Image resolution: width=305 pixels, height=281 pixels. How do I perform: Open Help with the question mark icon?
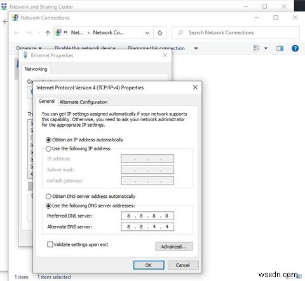pos(295,48)
